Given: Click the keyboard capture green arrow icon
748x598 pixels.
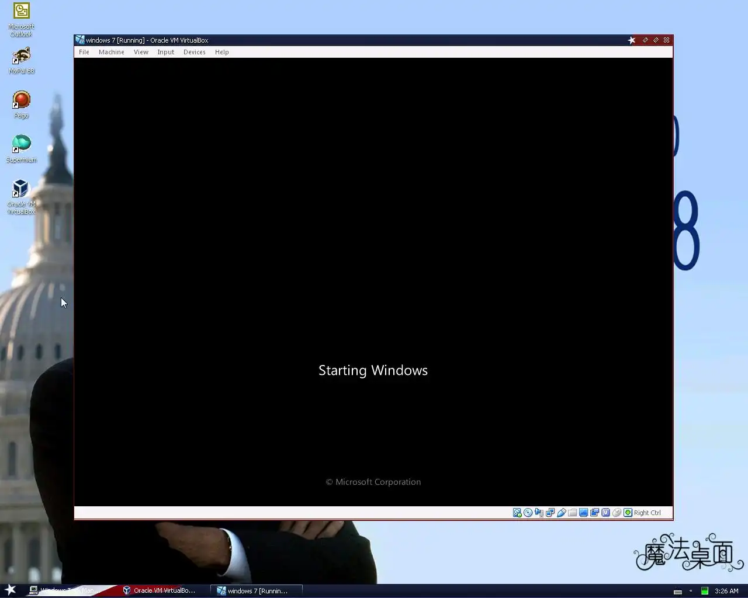Looking at the screenshot, I should [628, 513].
